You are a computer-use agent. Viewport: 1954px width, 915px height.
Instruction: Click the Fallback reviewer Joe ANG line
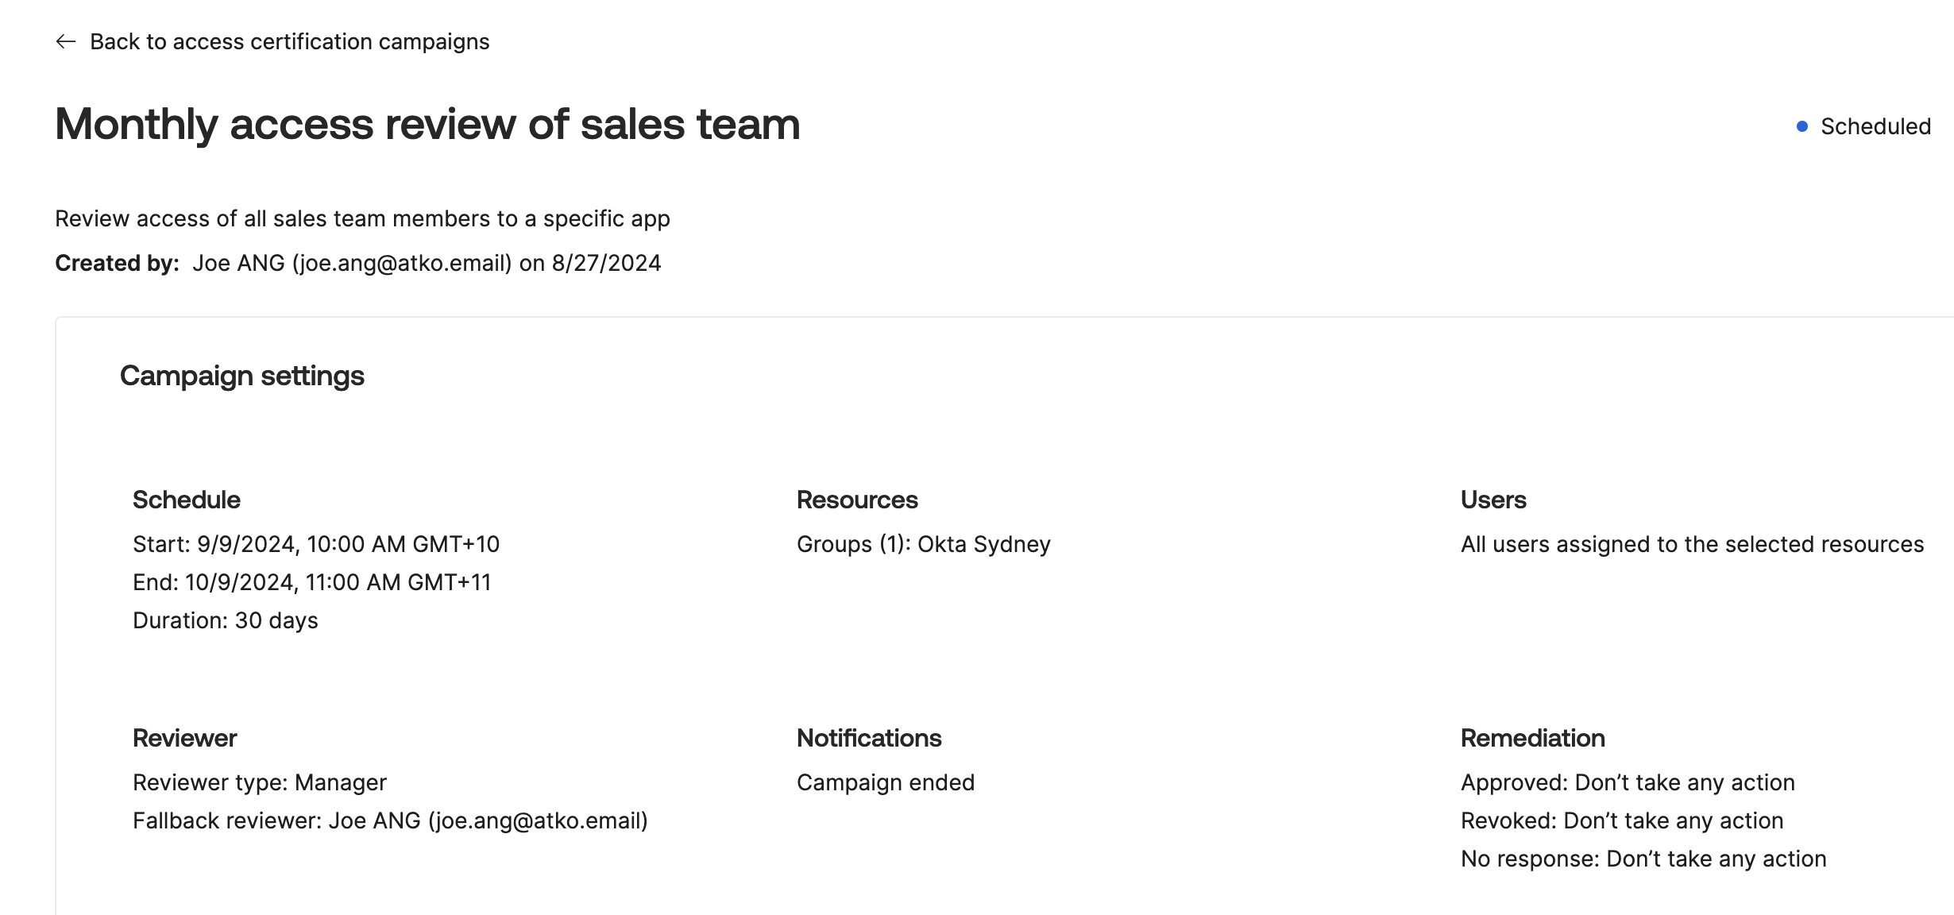[x=390, y=820]
